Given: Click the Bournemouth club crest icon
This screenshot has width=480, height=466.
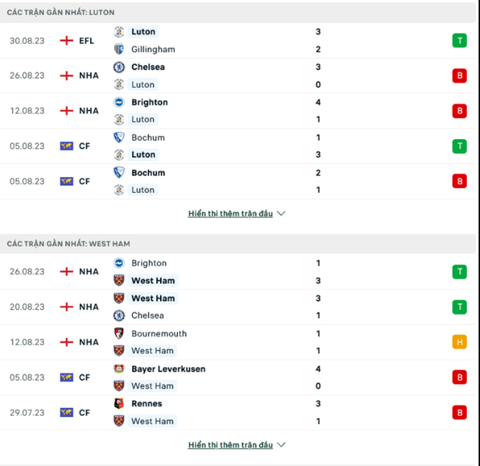Looking at the screenshot, I should pyautogui.click(x=119, y=333).
